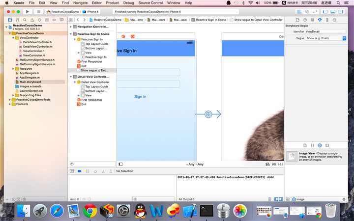Viewport: 354px width, 221px height.
Task: Show the Media library
Action: point(327,145)
